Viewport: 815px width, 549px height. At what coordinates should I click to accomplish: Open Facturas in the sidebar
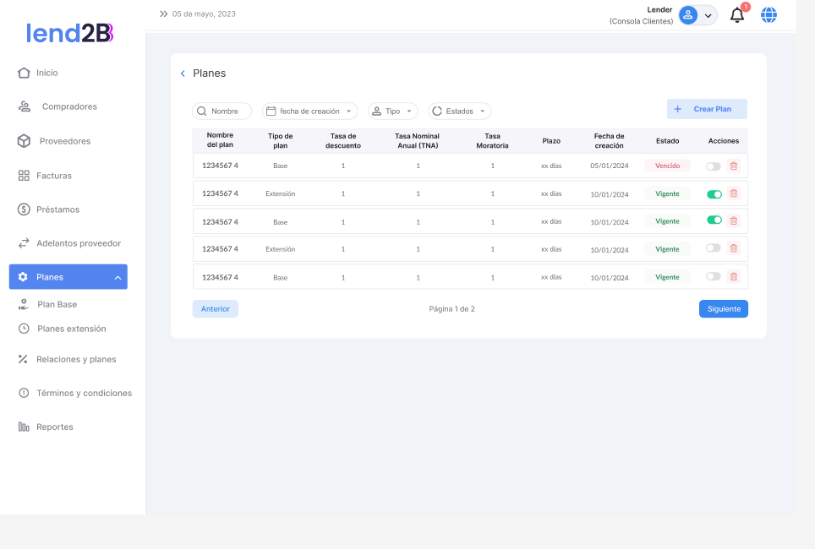pos(53,176)
